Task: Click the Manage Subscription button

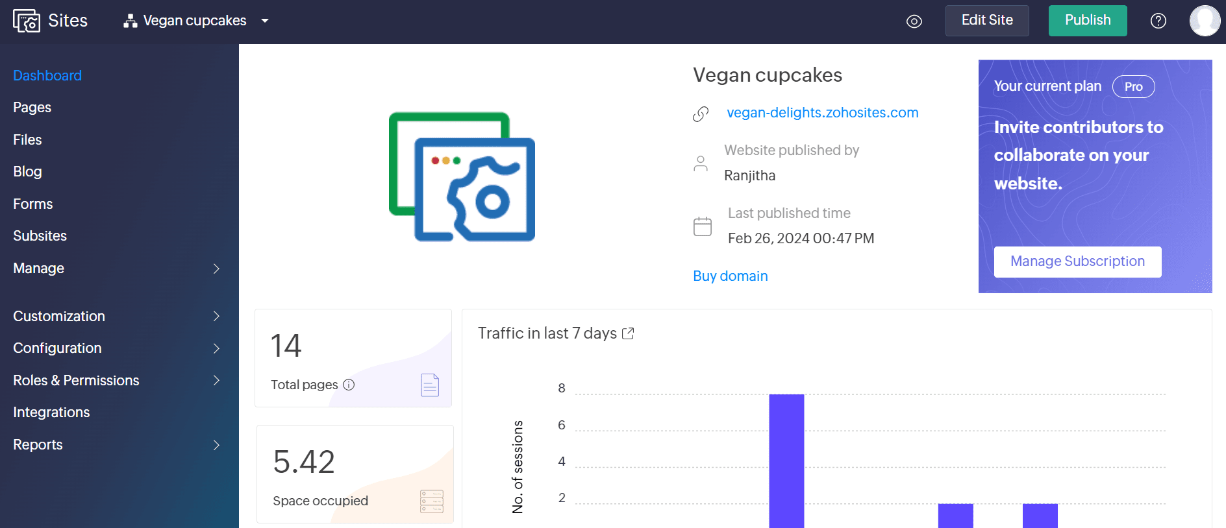Action: pos(1077,261)
